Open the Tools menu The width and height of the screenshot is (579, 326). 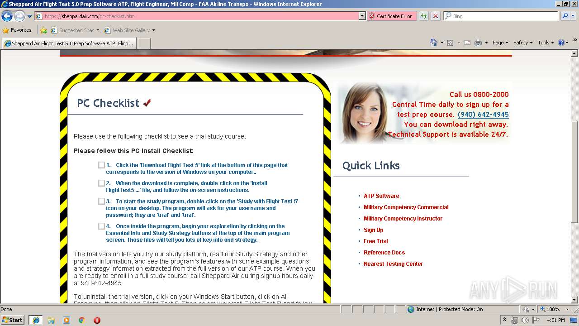coord(546,43)
